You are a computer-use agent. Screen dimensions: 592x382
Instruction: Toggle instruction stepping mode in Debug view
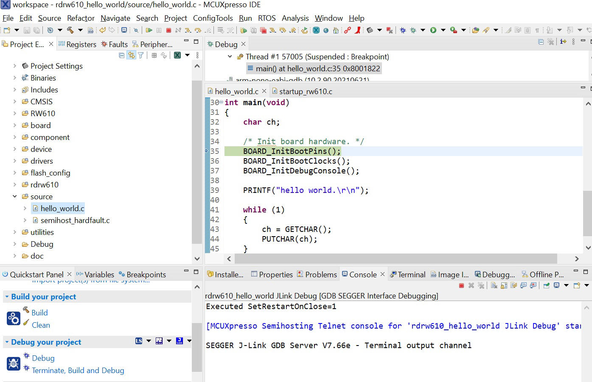click(x=563, y=42)
